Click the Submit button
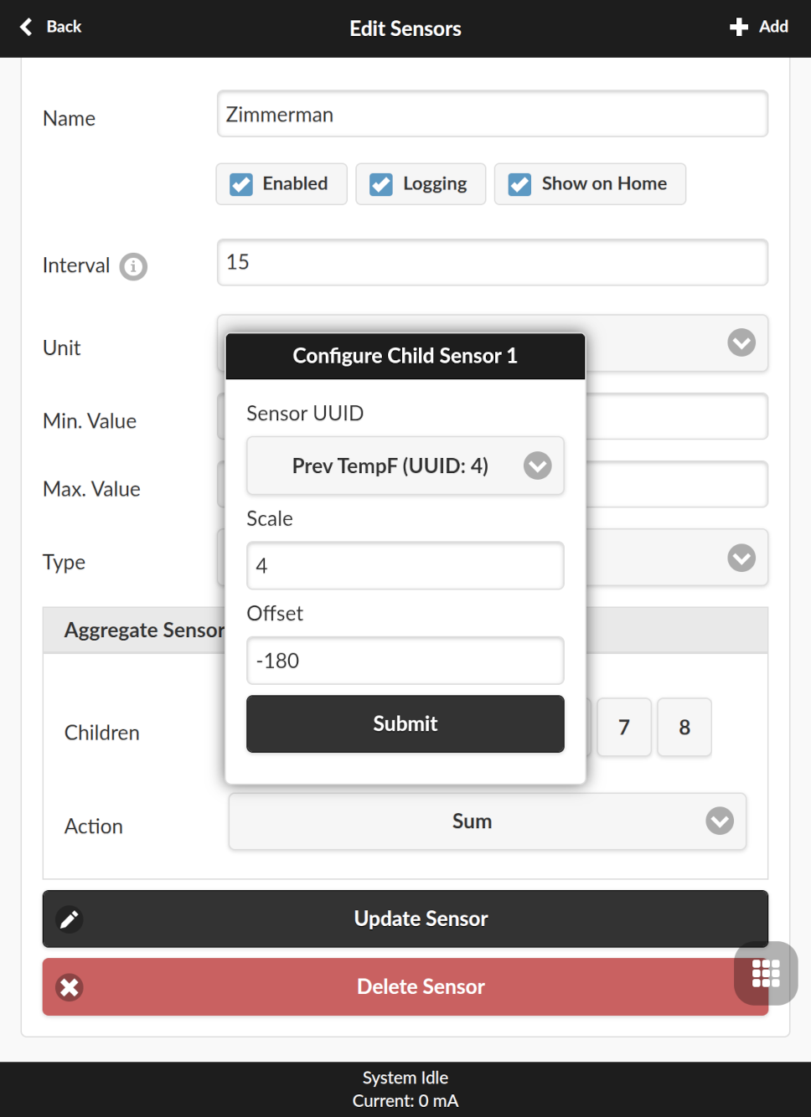Image resolution: width=811 pixels, height=1117 pixels. point(405,724)
